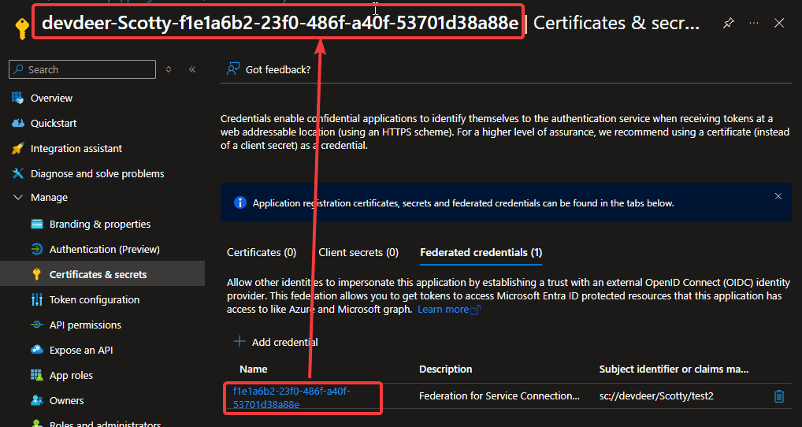Collapse the sidebar with the double chevron
Screen dimensions: 802x427
coord(192,69)
